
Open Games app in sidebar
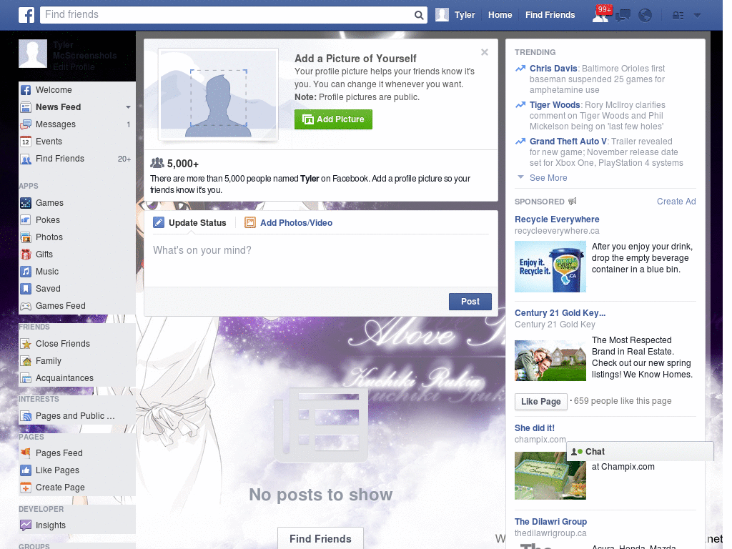tap(77, 202)
